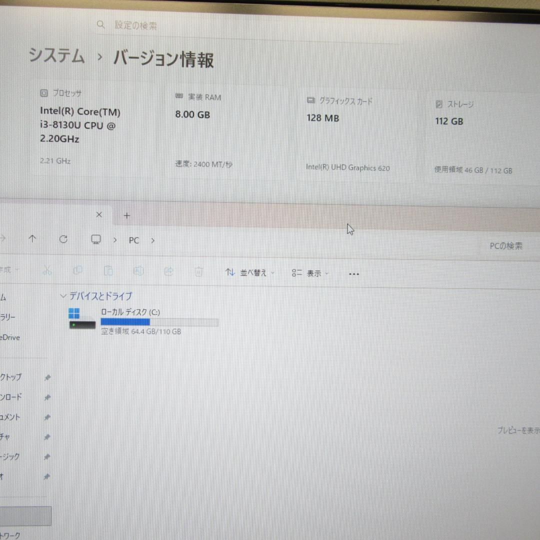Click the 128 MB graphics memory value

coord(322,118)
